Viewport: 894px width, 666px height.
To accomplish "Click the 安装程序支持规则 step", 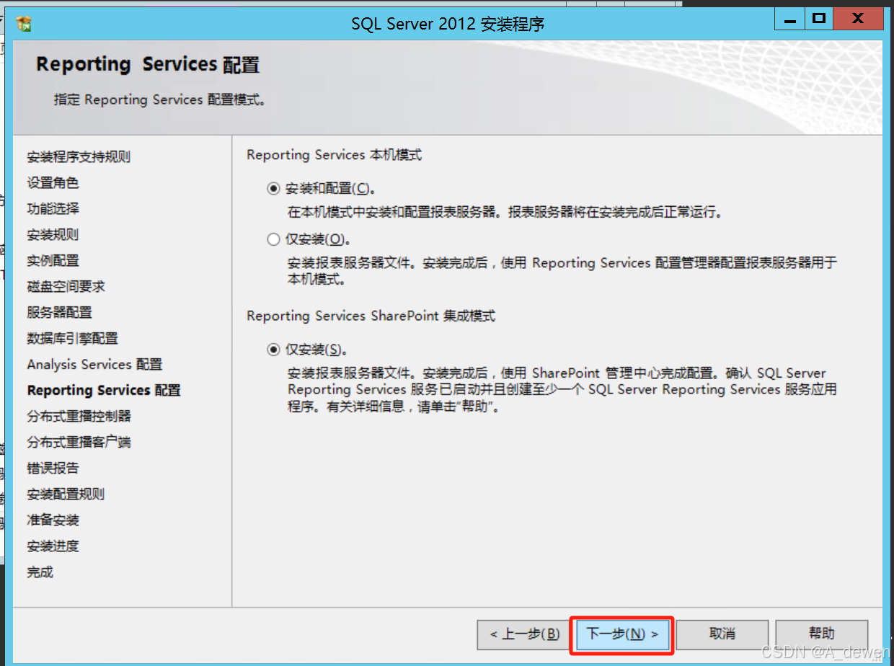I will (79, 157).
